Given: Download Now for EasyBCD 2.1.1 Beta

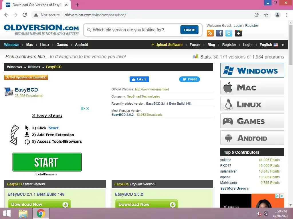Looking at the screenshot, I should [x=39, y=204].
